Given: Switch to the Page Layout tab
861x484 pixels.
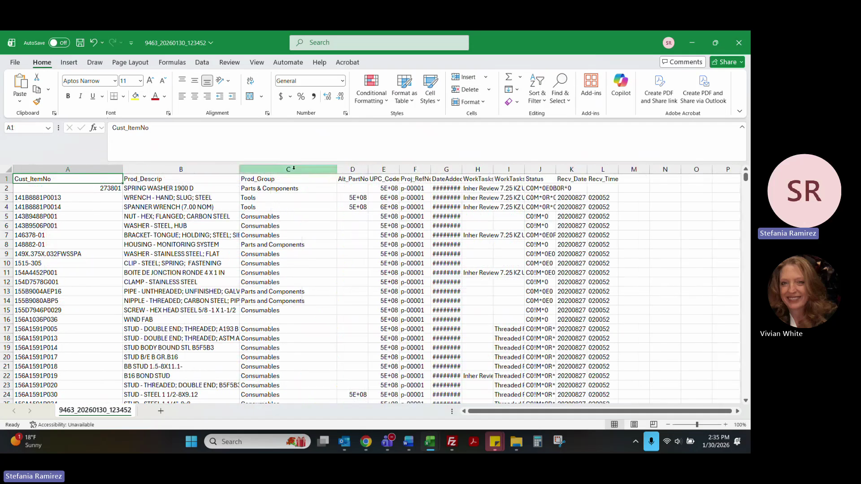Looking at the screenshot, I should 130,62.
